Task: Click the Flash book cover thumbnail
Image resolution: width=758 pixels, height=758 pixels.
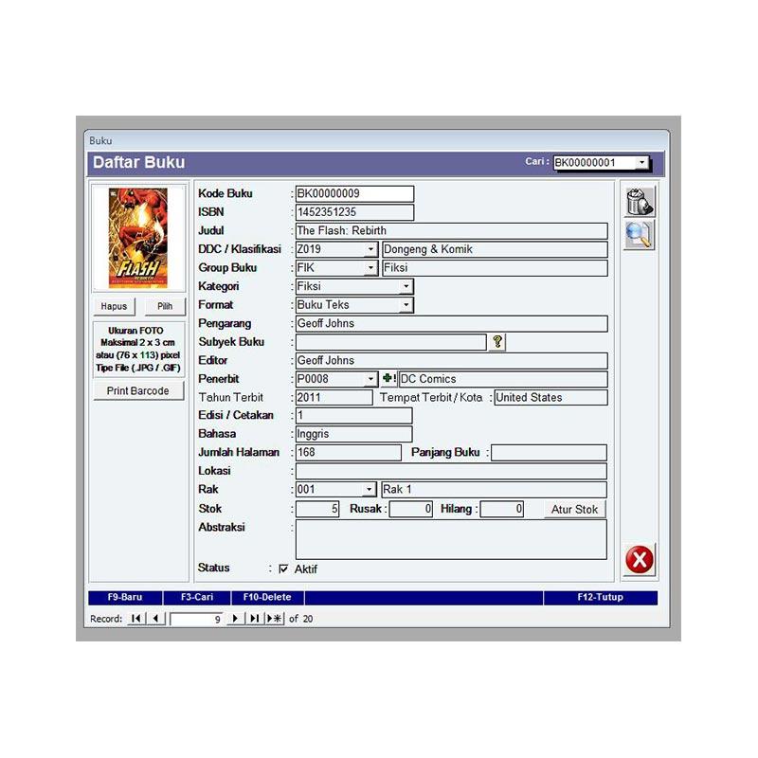Action: pyautogui.click(x=138, y=238)
